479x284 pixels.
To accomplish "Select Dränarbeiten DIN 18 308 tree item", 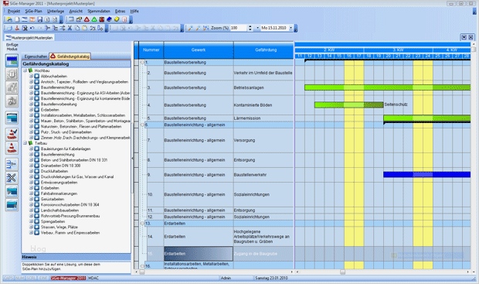I will click(60, 166).
